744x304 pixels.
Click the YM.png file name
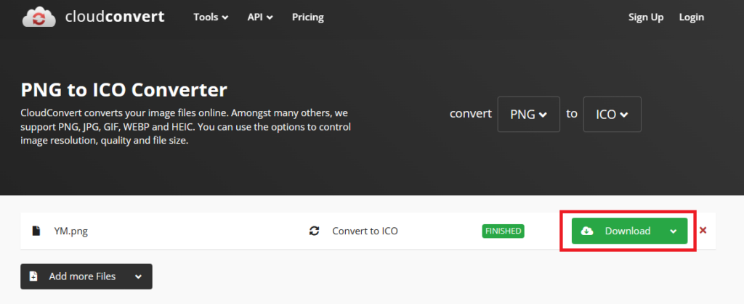(x=70, y=231)
